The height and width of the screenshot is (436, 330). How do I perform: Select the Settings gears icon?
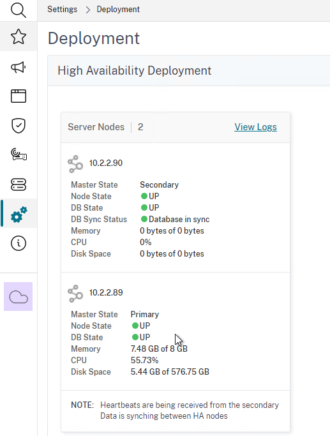[19, 214]
